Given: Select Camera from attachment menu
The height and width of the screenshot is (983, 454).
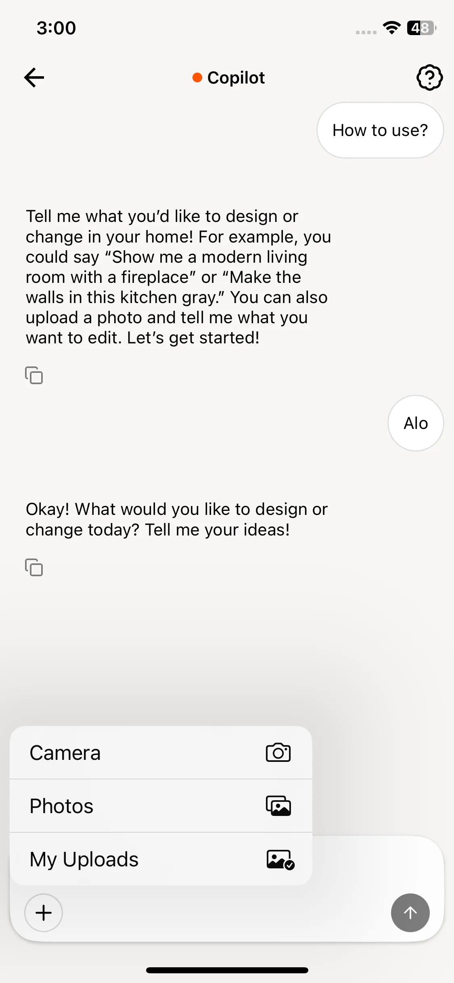Looking at the screenshot, I should pos(161,753).
